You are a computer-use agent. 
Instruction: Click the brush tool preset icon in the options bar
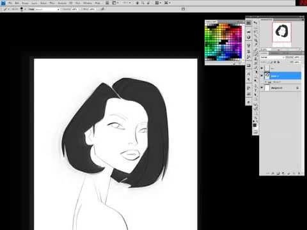click(x=6, y=9)
